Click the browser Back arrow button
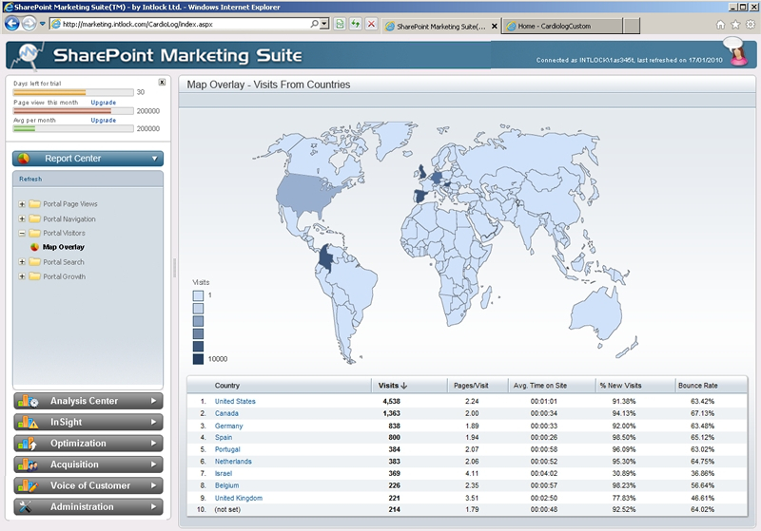The image size is (761, 531). coord(12,23)
